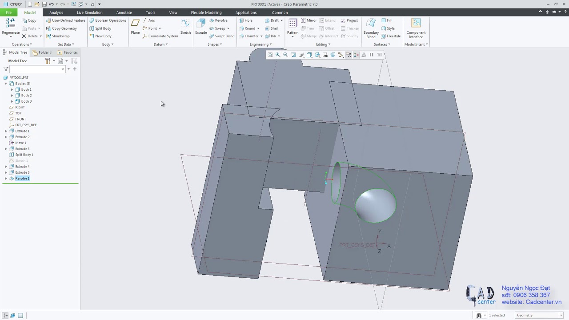Screen dimensions: 569x320
Task: Open the Delete dropdown arrow
Action: coord(40,36)
